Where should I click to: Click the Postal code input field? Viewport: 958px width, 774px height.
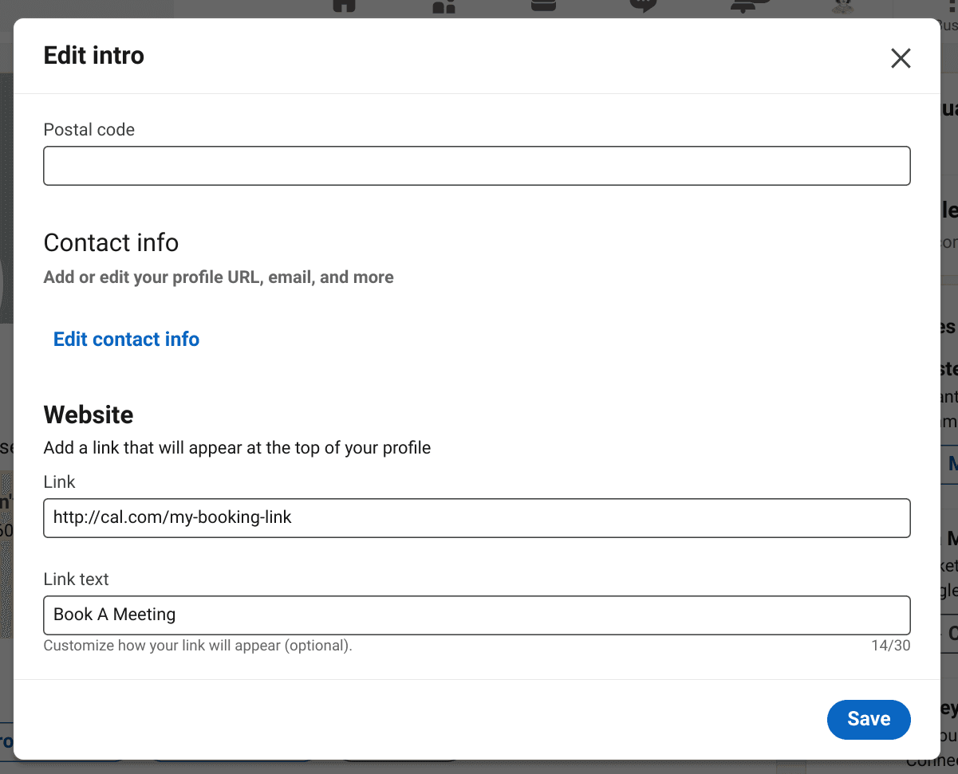click(477, 166)
